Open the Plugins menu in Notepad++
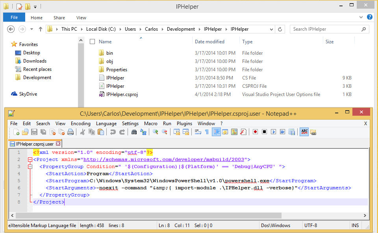Viewport: 378px width, 233px height. [x=184, y=124]
